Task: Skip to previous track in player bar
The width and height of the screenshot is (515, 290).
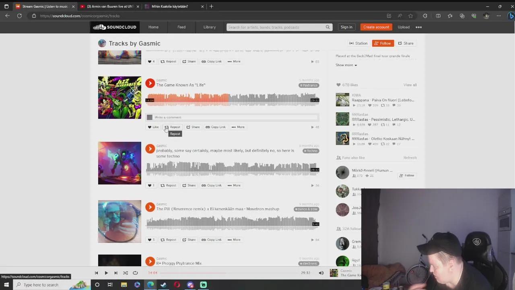Action: tap(97, 273)
